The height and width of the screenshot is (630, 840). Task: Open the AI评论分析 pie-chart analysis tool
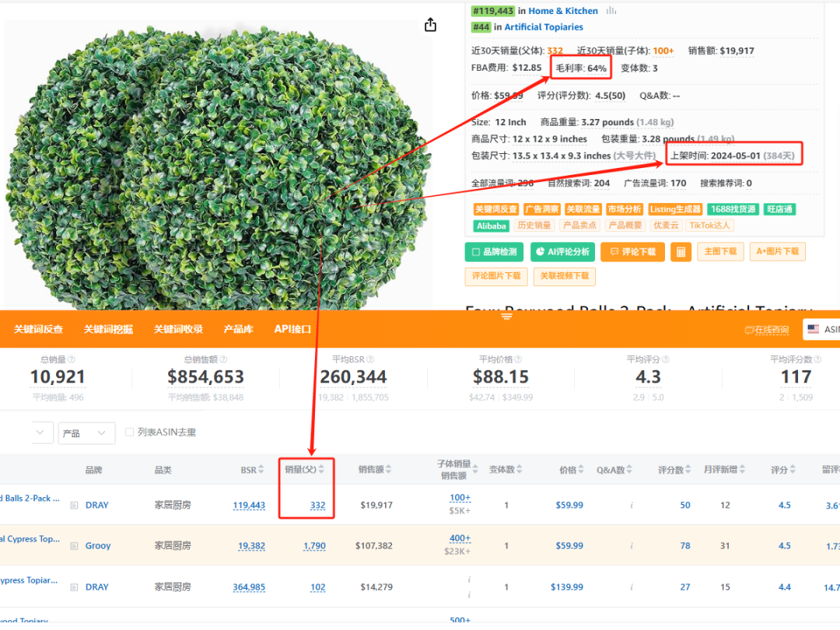pyautogui.click(x=563, y=251)
